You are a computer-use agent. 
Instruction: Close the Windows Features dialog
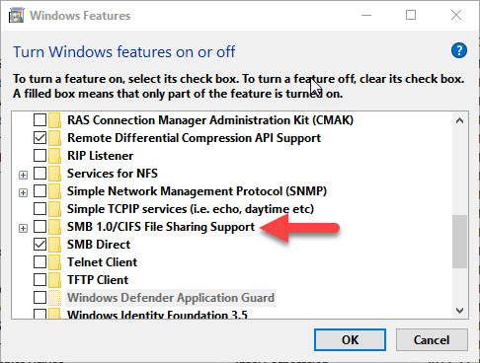click(456, 15)
